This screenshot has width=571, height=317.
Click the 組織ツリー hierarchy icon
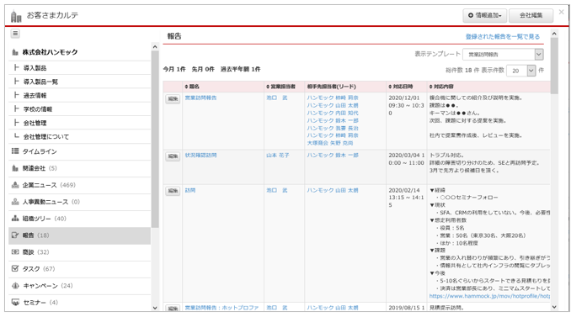(x=15, y=219)
